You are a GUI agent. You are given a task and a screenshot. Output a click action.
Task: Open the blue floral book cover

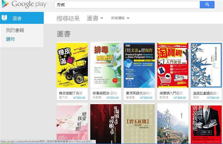206,65
